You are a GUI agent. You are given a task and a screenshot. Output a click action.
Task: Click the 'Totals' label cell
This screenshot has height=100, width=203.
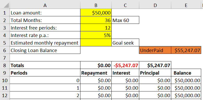[45, 65]
